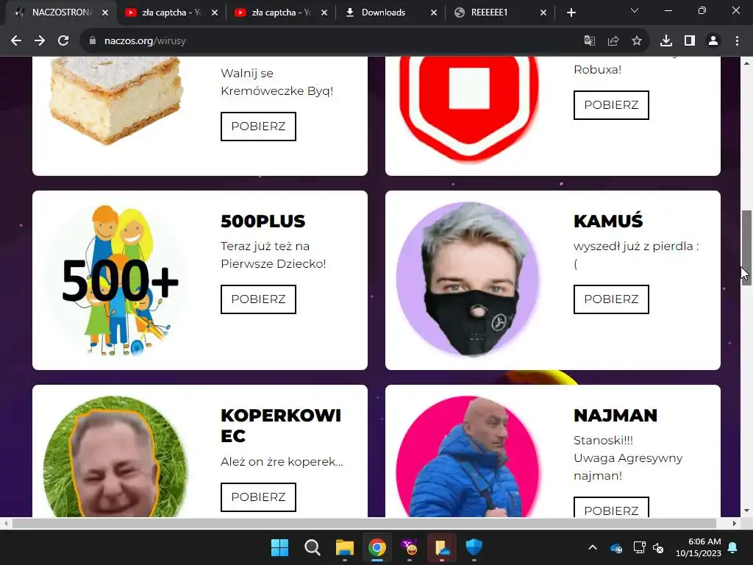Toggle the Chrome side panel
The width and height of the screenshot is (753, 565).
(x=690, y=41)
